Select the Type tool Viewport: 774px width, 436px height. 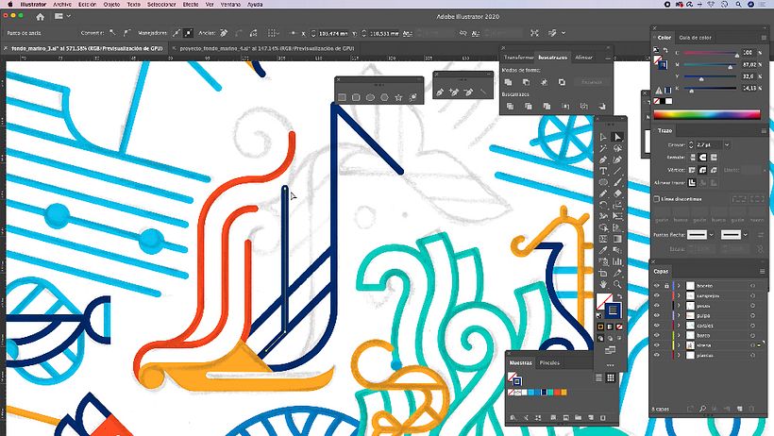(x=603, y=171)
